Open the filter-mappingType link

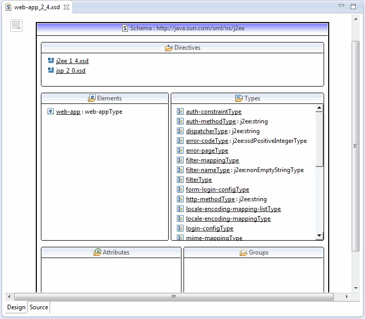pos(212,160)
